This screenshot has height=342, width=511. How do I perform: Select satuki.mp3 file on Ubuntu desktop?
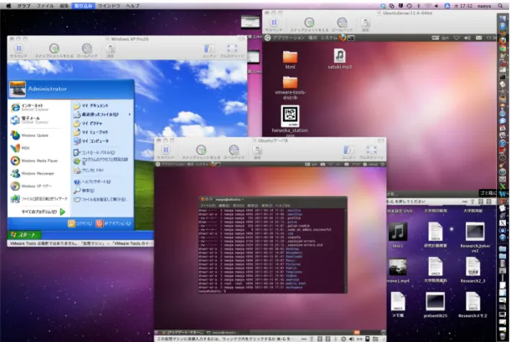(x=339, y=59)
